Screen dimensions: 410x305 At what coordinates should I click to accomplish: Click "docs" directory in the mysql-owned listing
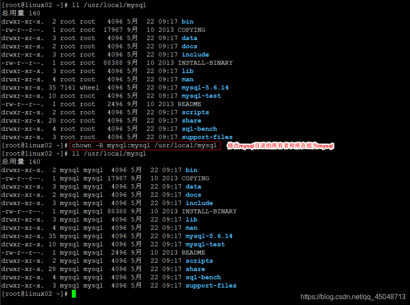click(193, 195)
